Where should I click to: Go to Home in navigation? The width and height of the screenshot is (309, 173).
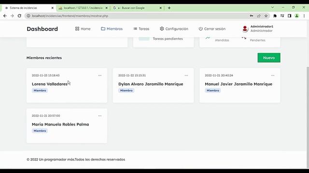click(x=83, y=29)
